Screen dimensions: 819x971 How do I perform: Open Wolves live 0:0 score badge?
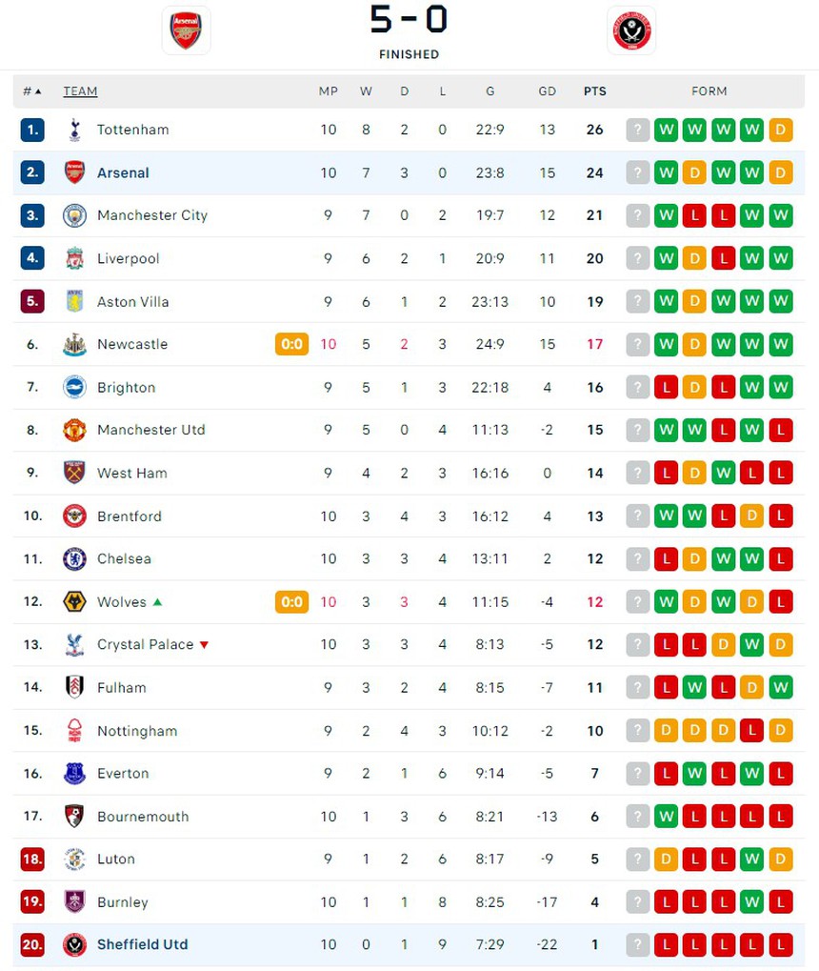pos(292,602)
